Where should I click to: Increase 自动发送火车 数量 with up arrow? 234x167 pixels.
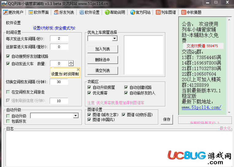pyautogui.click(x=71, y=62)
